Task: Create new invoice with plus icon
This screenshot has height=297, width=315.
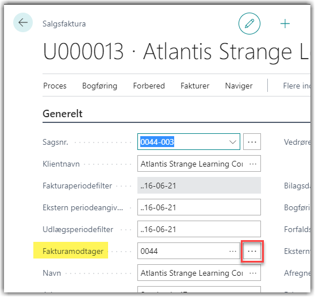Action: (x=285, y=24)
